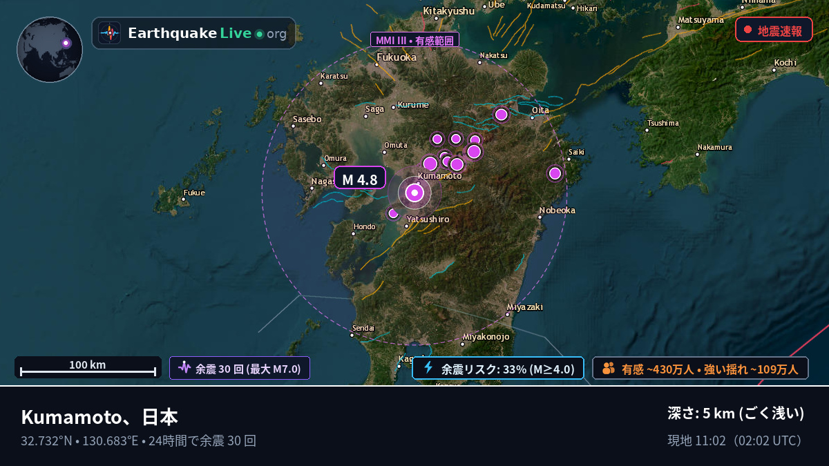Select the main epicenter marker near Kumamoto

(x=414, y=193)
